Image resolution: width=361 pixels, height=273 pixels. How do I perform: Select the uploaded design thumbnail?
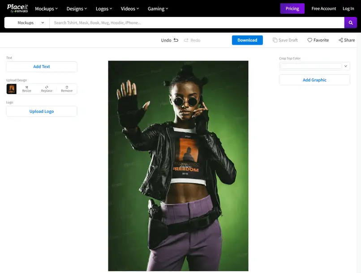12,89
